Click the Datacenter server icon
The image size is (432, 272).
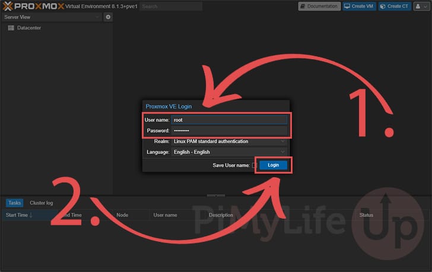[11, 28]
